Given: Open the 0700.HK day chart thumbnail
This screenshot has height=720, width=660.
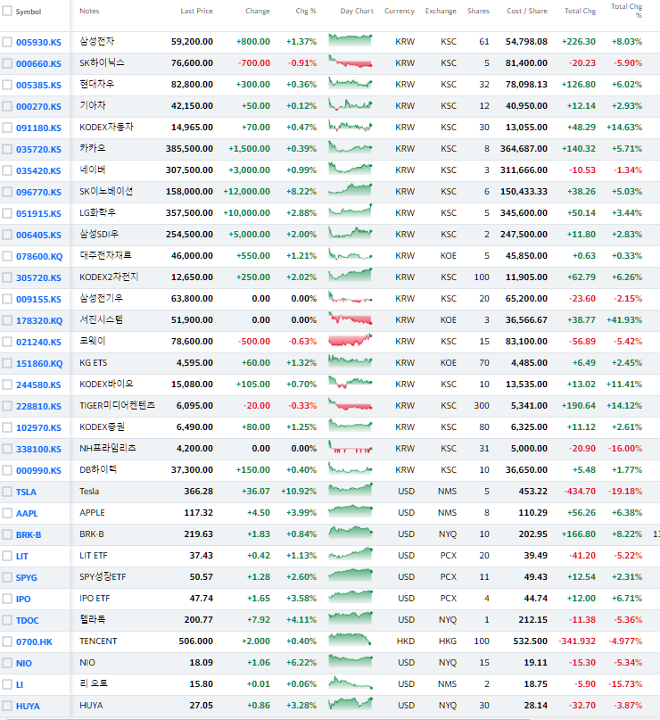Looking at the screenshot, I should pyautogui.click(x=351, y=639).
